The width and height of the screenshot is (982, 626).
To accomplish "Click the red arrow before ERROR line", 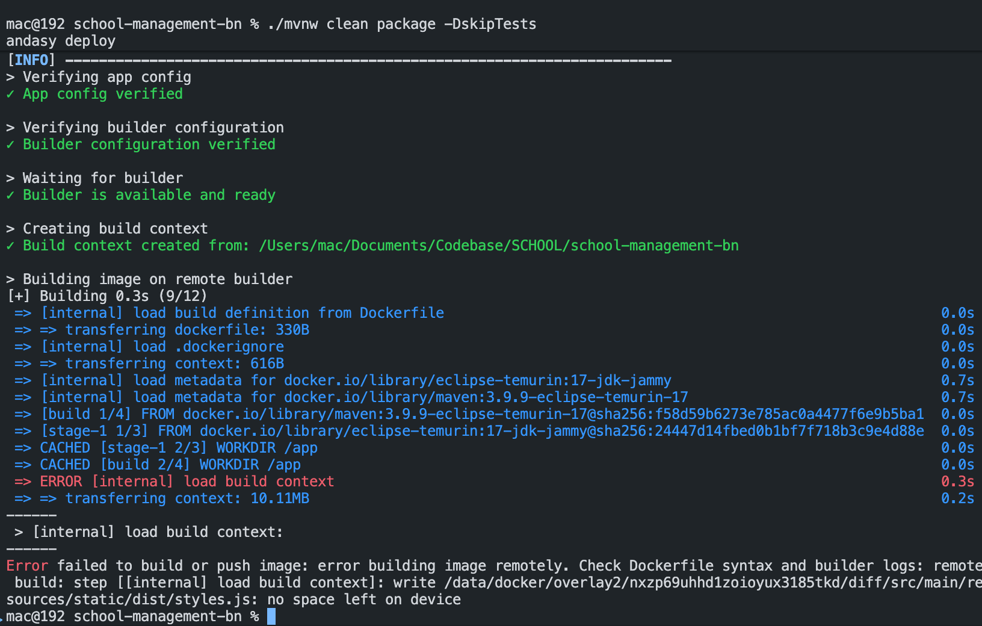I will [23, 482].
